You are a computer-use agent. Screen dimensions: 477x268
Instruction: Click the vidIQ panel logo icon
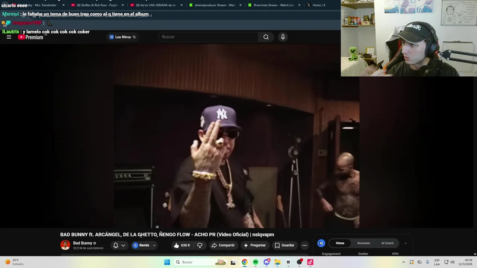[321, 243]
